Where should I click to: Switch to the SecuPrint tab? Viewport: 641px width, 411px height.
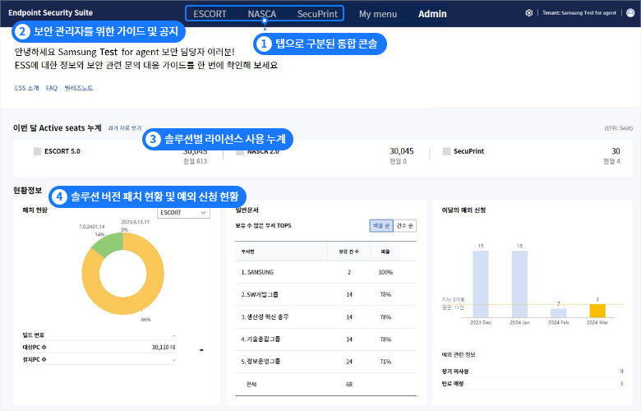[318, 14]
